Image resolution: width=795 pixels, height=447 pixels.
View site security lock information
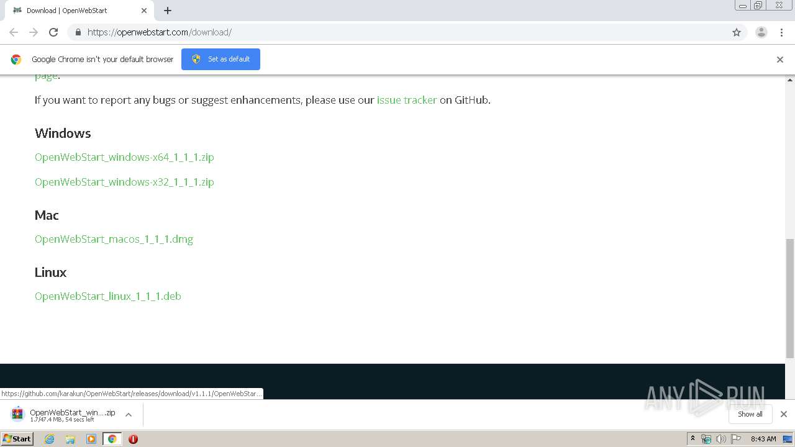pos(78,32)
